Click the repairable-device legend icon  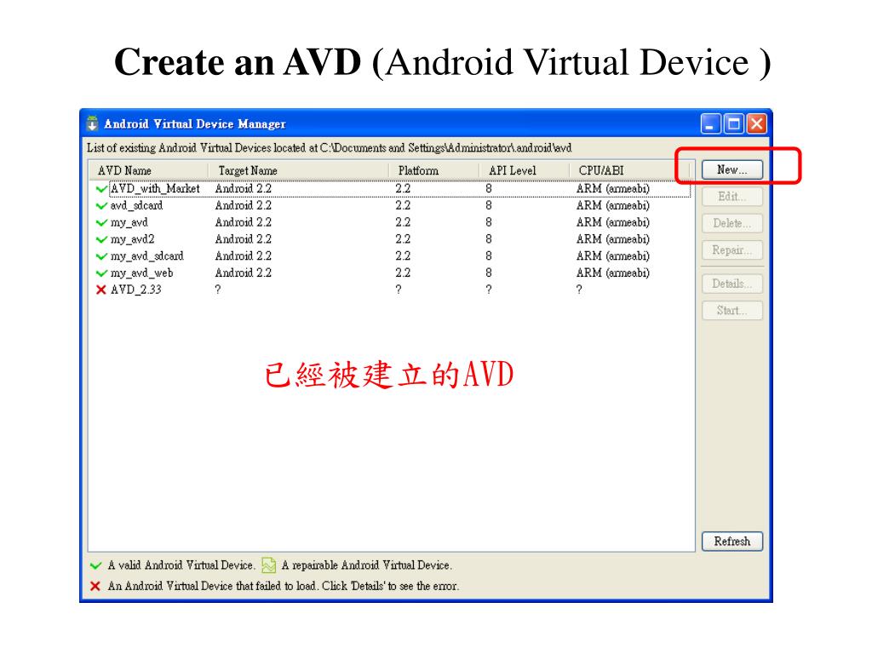pos(268,565)
